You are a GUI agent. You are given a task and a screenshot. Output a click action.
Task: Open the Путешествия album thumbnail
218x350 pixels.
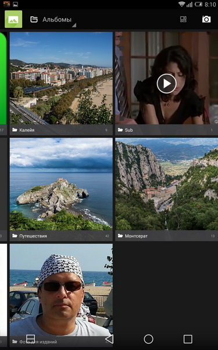pos(61,184)
